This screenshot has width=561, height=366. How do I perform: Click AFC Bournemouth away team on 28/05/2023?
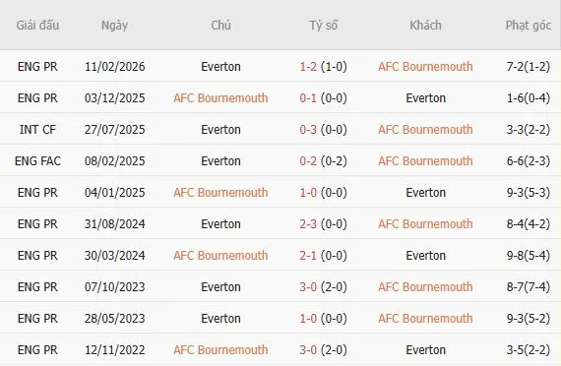coord(425,319)
